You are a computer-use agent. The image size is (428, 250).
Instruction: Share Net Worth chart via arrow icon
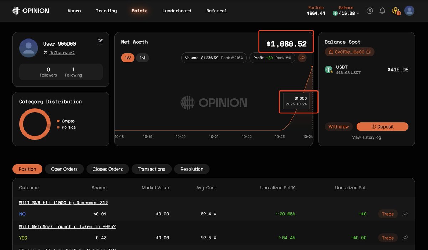coord(302,58)
